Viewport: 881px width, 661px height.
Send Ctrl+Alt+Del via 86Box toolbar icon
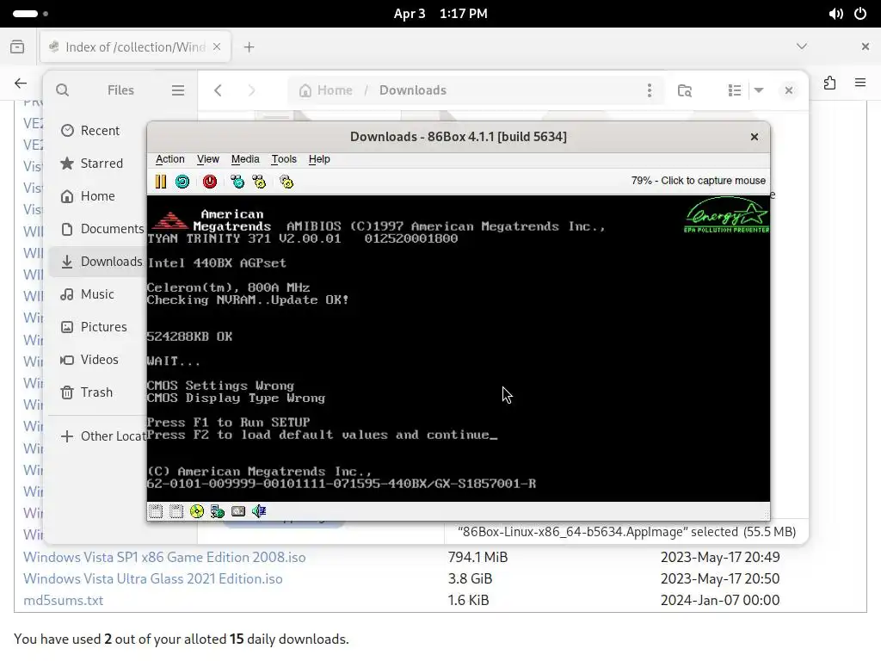(237, 182)
